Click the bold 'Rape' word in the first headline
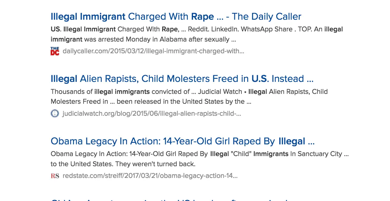Screen dimensions: 390x201 tap(202, 17)
